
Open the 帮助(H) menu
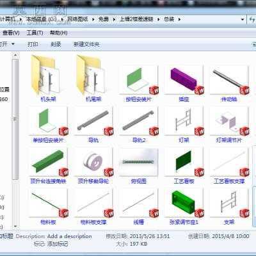click(x=58, y=33)
